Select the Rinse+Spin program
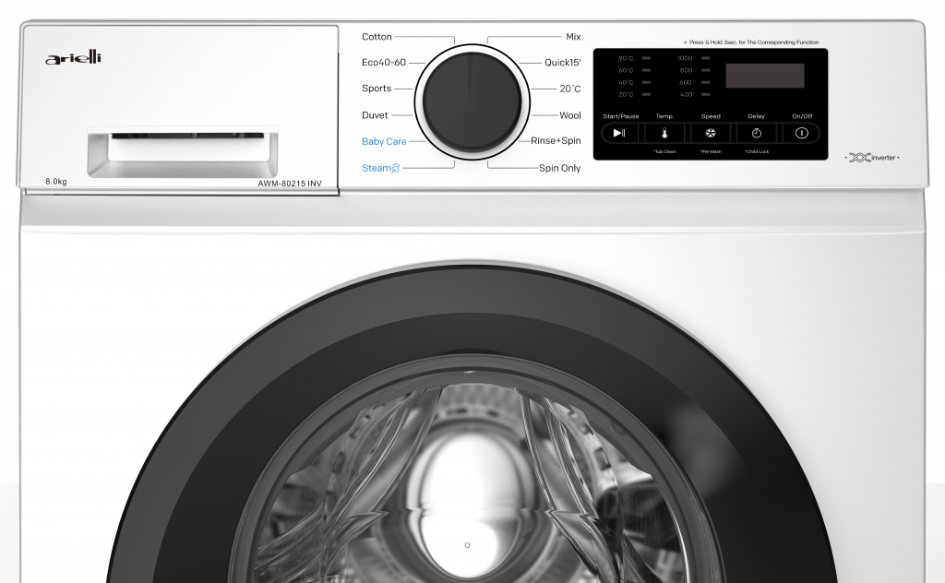Screen dimensions: 945x583 click(x=556, y=141)
